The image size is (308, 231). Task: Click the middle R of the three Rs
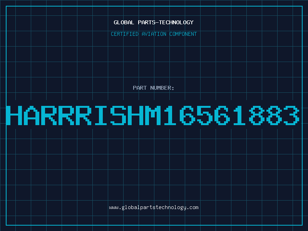coord(66,115)
